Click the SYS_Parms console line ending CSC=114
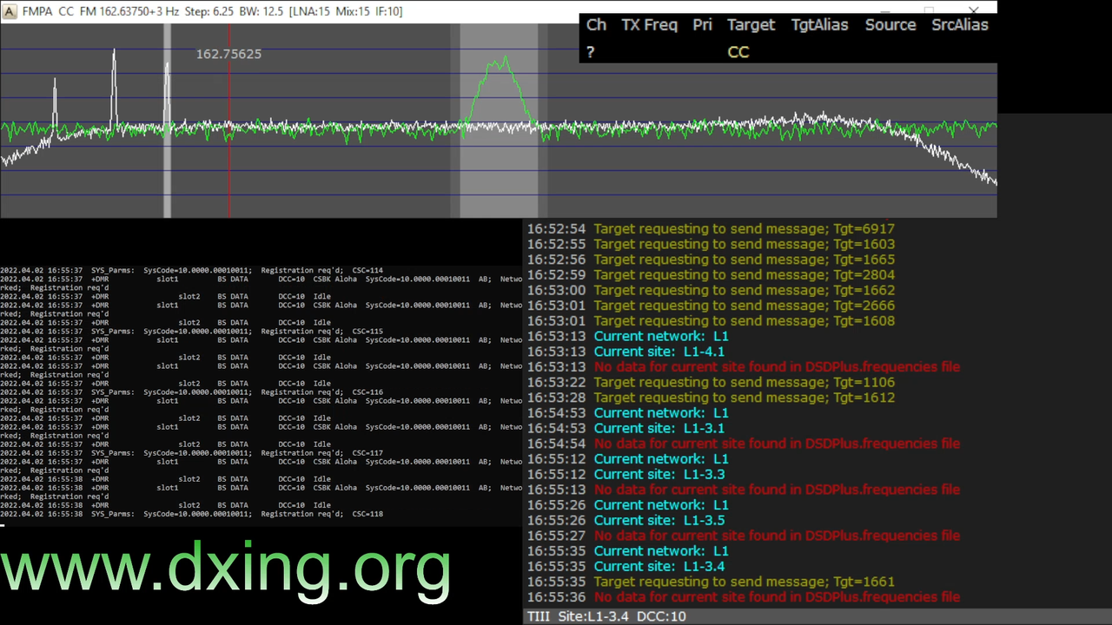This screenshot has width=1112, height=625. 191,271
